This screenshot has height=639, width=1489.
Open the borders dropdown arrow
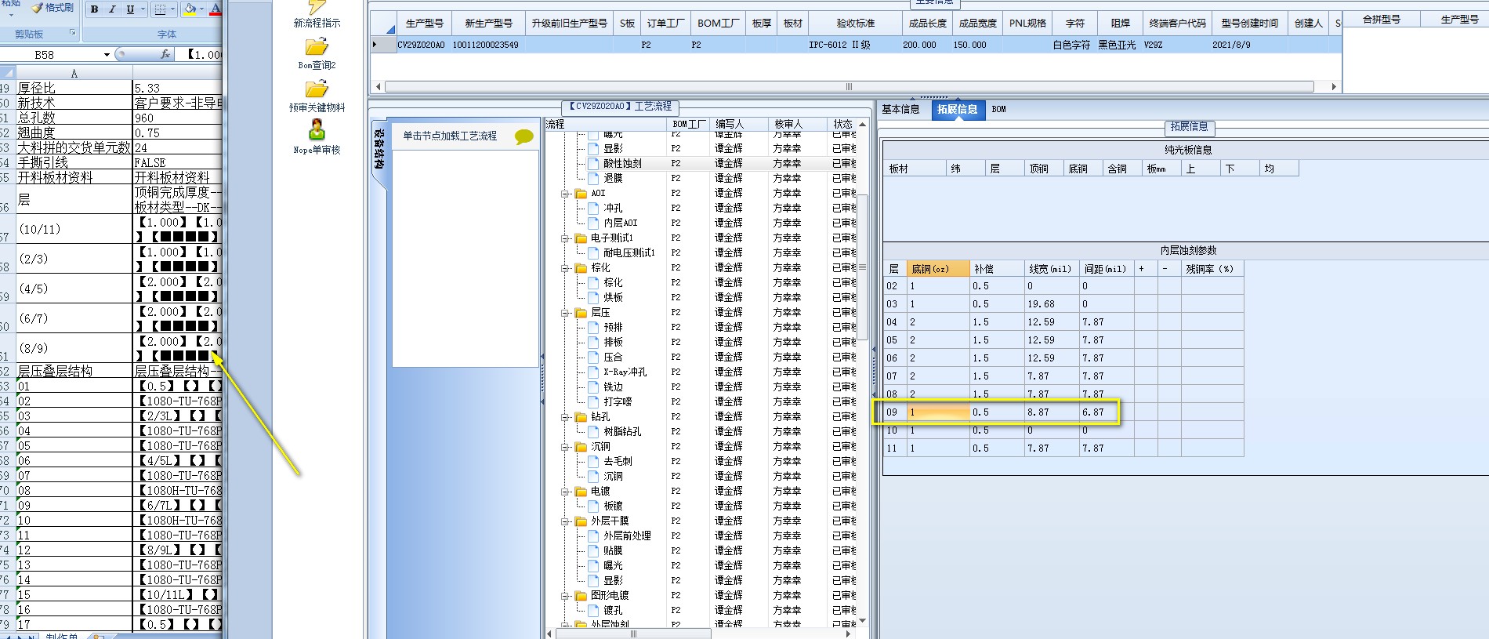(x=172, y=9)
